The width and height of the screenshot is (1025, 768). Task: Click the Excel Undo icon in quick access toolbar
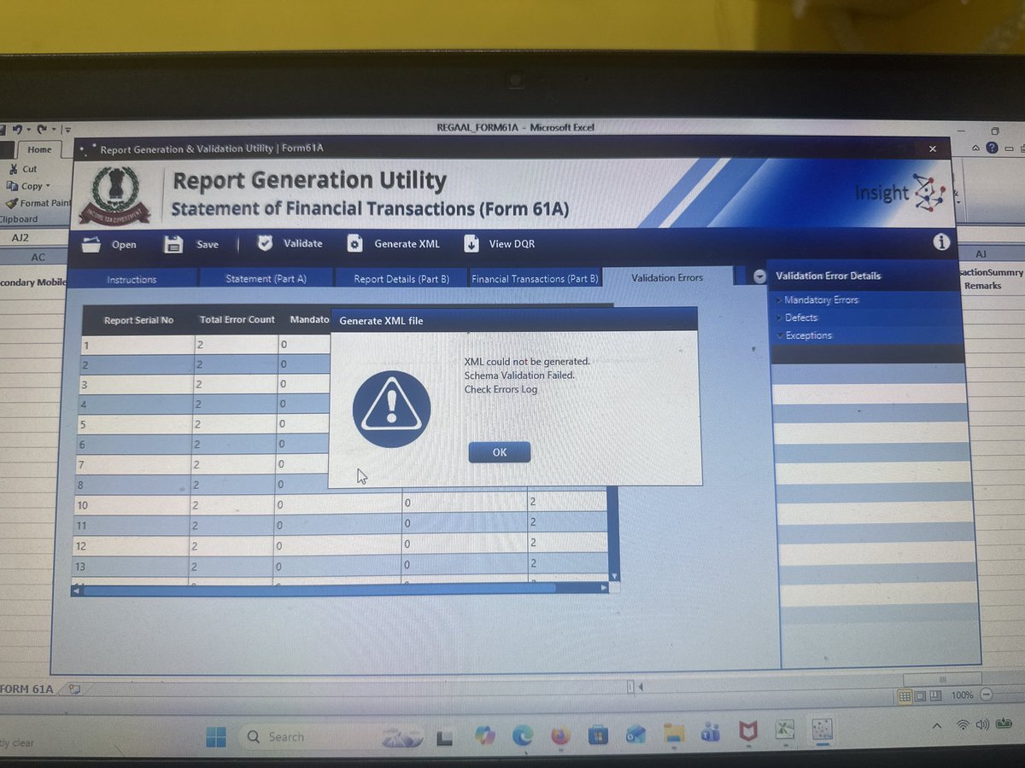19,130
